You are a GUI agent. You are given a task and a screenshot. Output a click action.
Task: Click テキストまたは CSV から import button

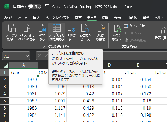[27, 32]
